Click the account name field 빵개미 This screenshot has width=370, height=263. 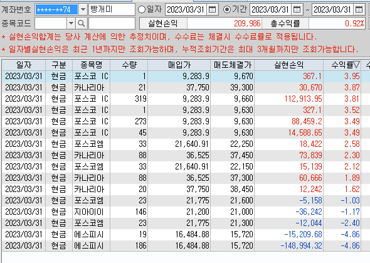[x=112, y=9]
